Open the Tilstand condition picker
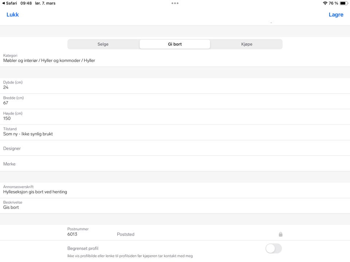The height and width of the screenshot is (262, 350). click(x=175, y=132)
